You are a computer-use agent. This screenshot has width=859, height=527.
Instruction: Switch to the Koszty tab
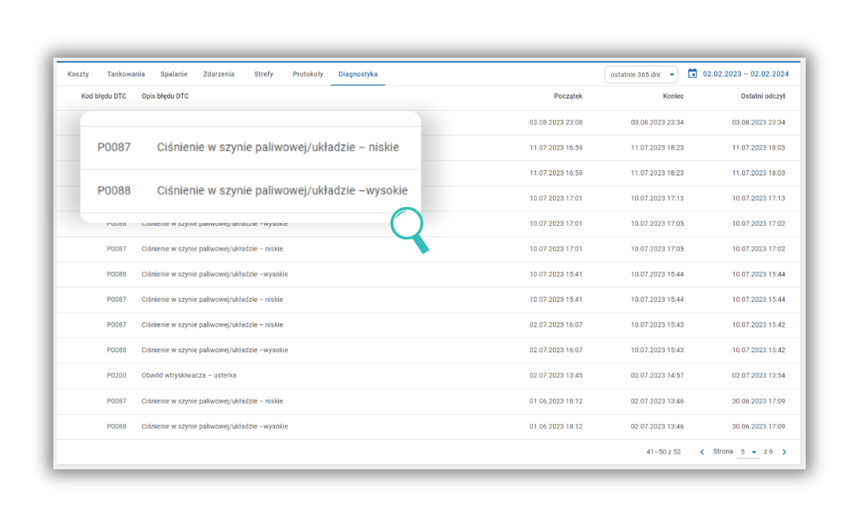point(78,75)
